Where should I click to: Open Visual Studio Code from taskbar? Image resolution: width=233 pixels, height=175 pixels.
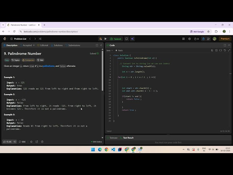(x=113, y=149)
